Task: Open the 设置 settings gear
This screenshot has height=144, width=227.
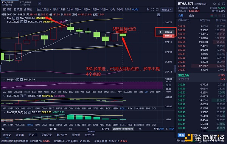Action: point(17,9)
